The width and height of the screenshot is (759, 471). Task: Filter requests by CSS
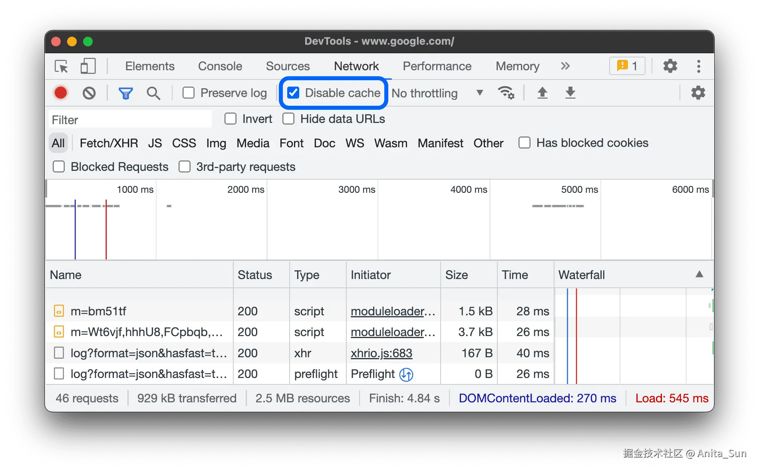[x=184, y=143]
